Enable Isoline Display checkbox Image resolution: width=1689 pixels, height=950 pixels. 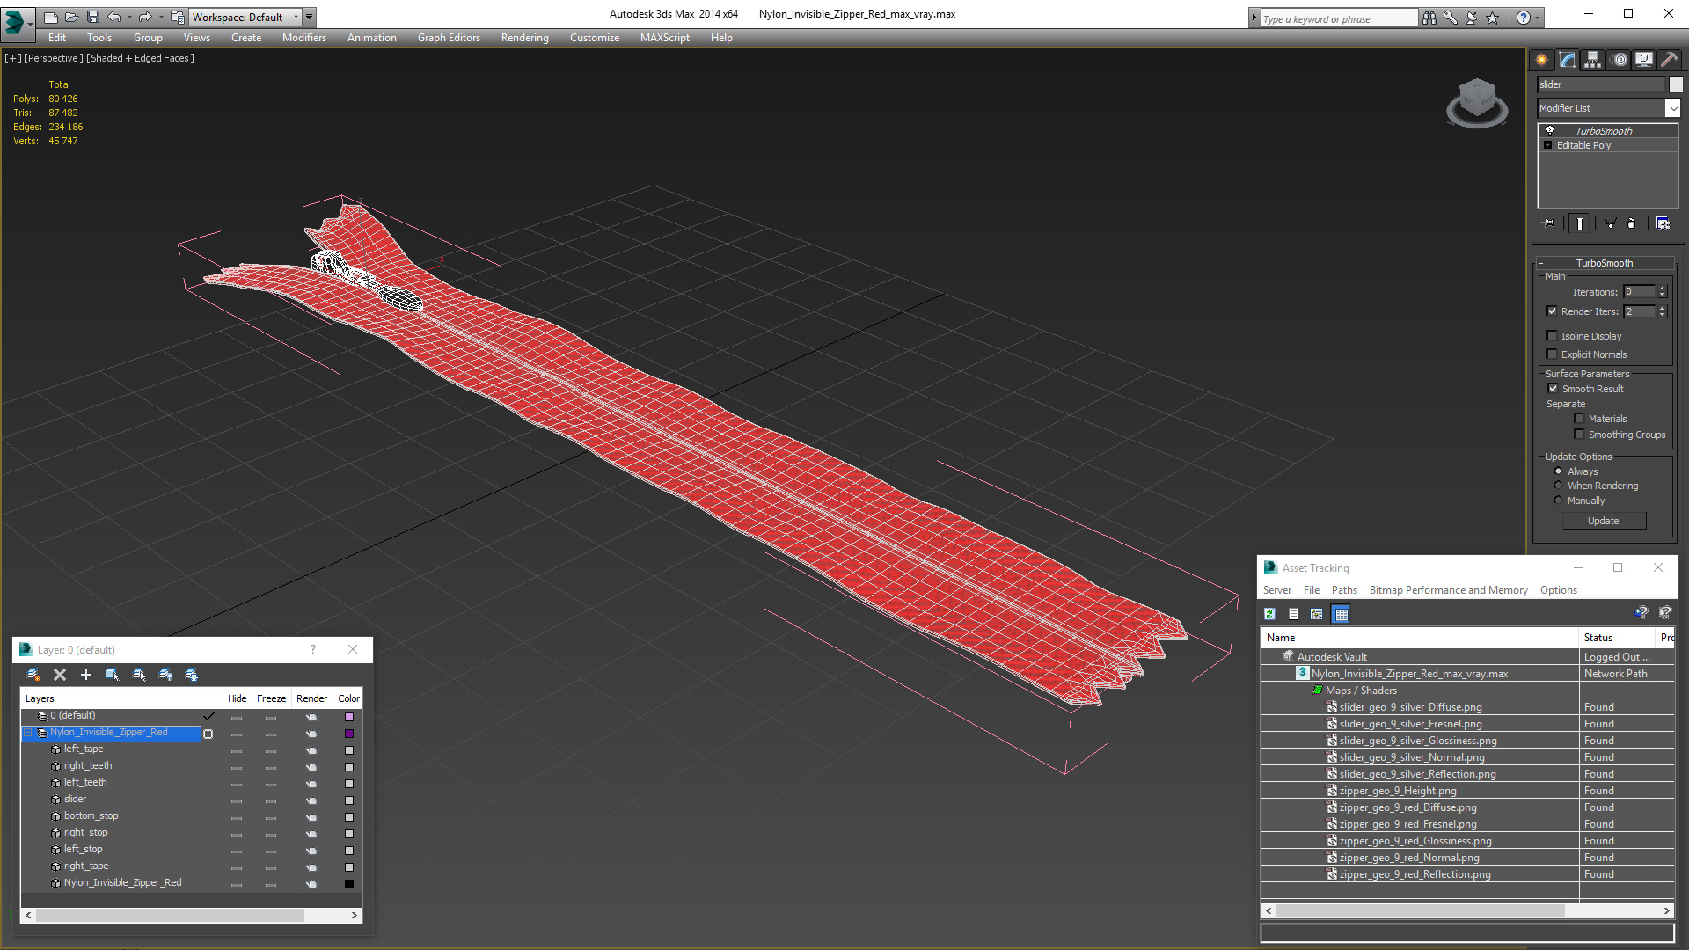(x=1552, y=336)
